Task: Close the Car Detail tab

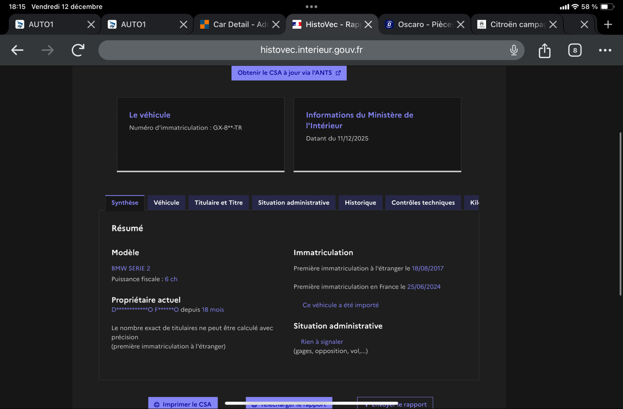Action: tap(276, 24)
